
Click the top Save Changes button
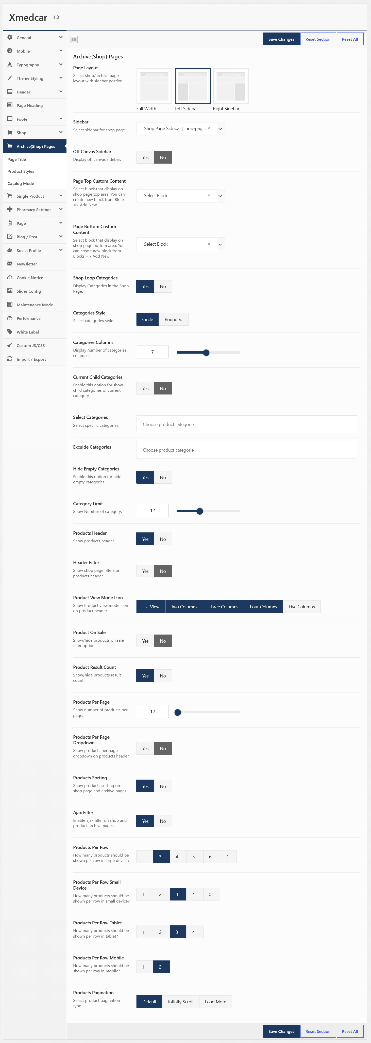(281, 39)
